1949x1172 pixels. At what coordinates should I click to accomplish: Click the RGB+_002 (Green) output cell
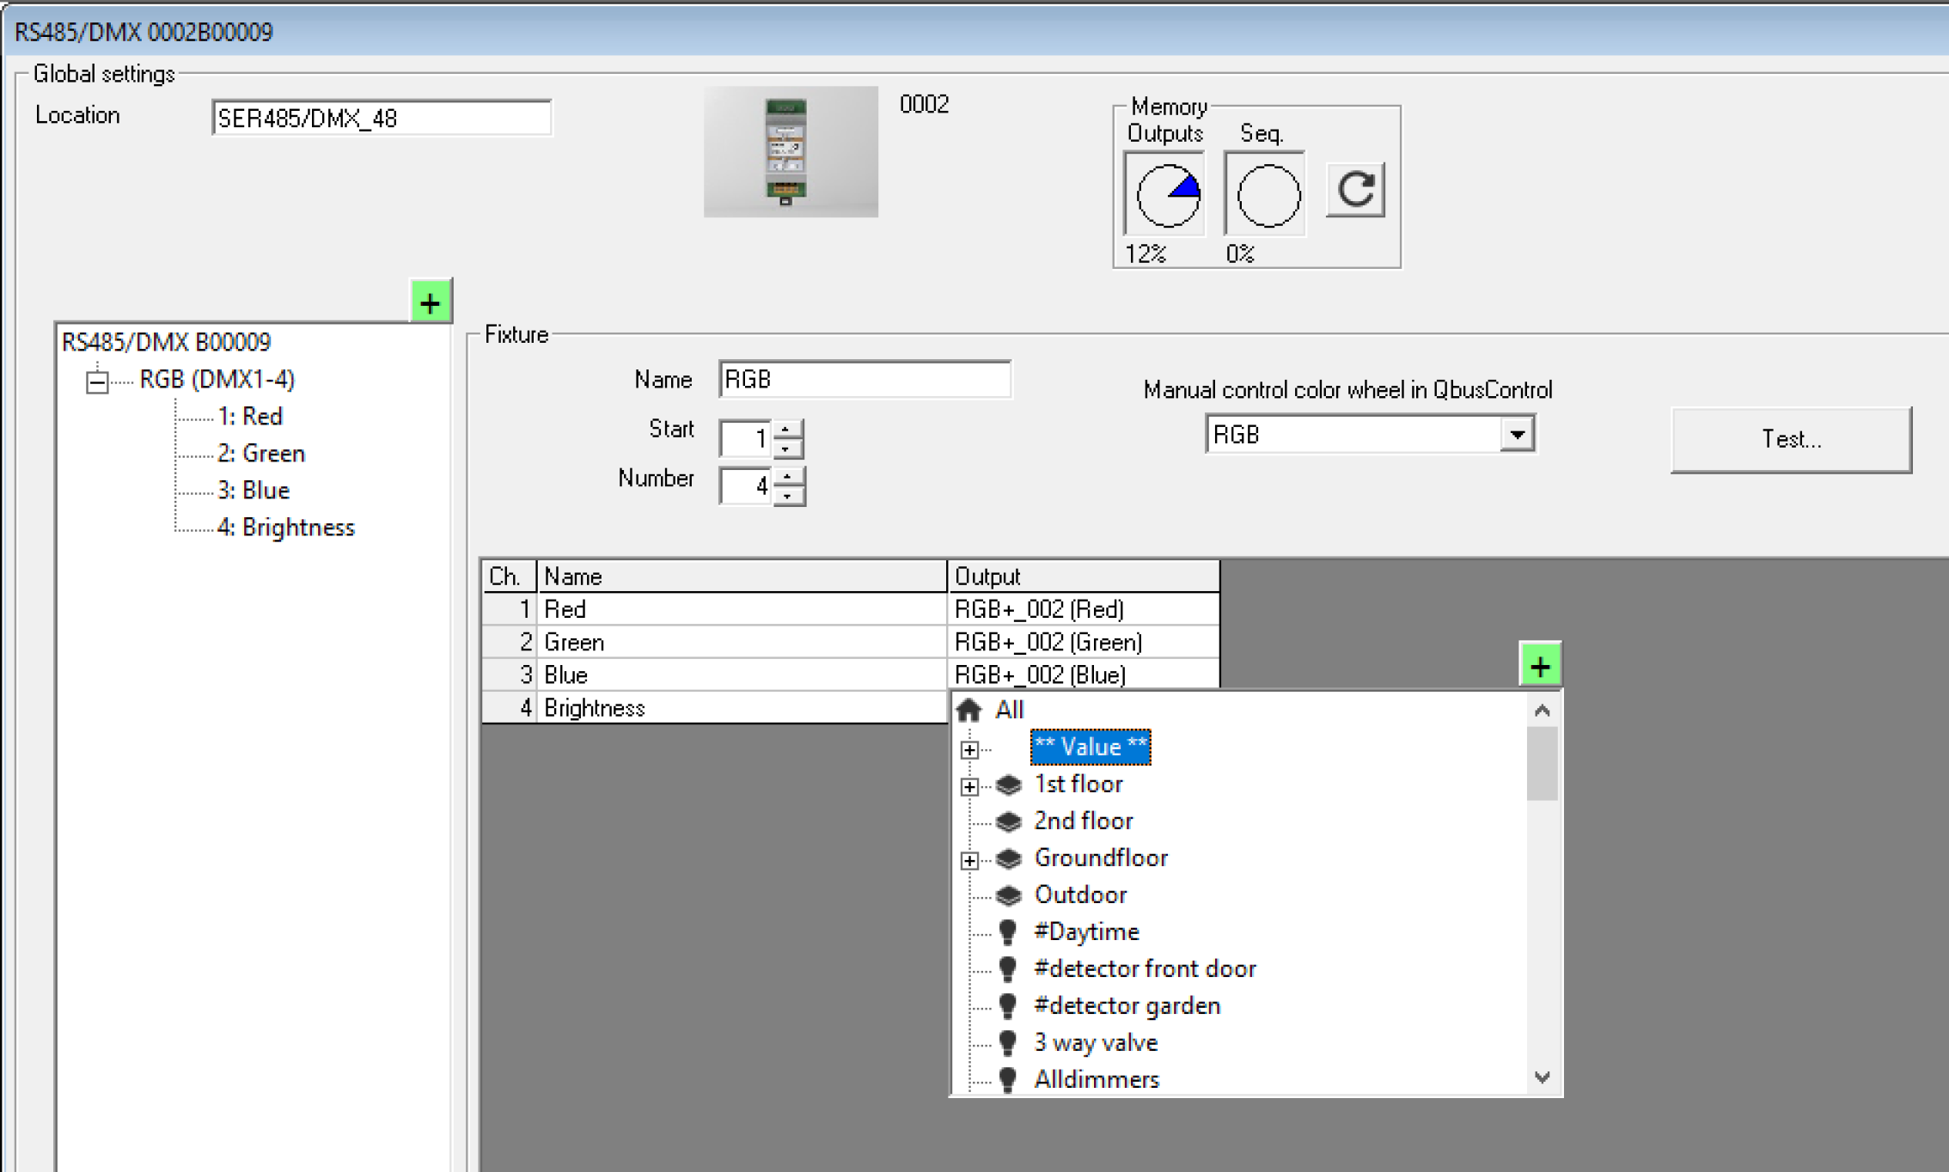[x=1084, y=642]
